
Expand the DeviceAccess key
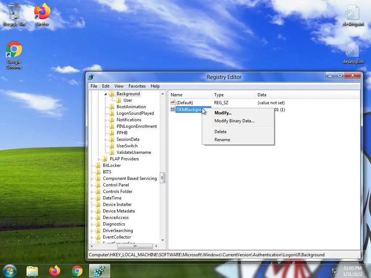(92, 218)
